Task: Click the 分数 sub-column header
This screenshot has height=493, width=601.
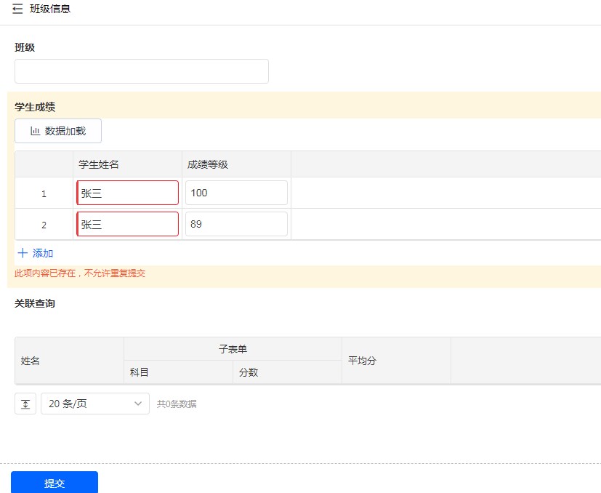Action: click(x=249, y=372)
